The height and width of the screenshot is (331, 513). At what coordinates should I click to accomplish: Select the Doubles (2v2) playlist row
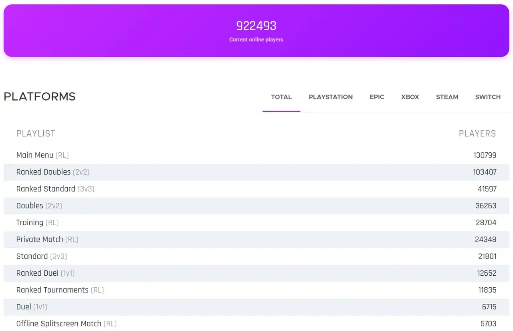[x=256, y=206]
